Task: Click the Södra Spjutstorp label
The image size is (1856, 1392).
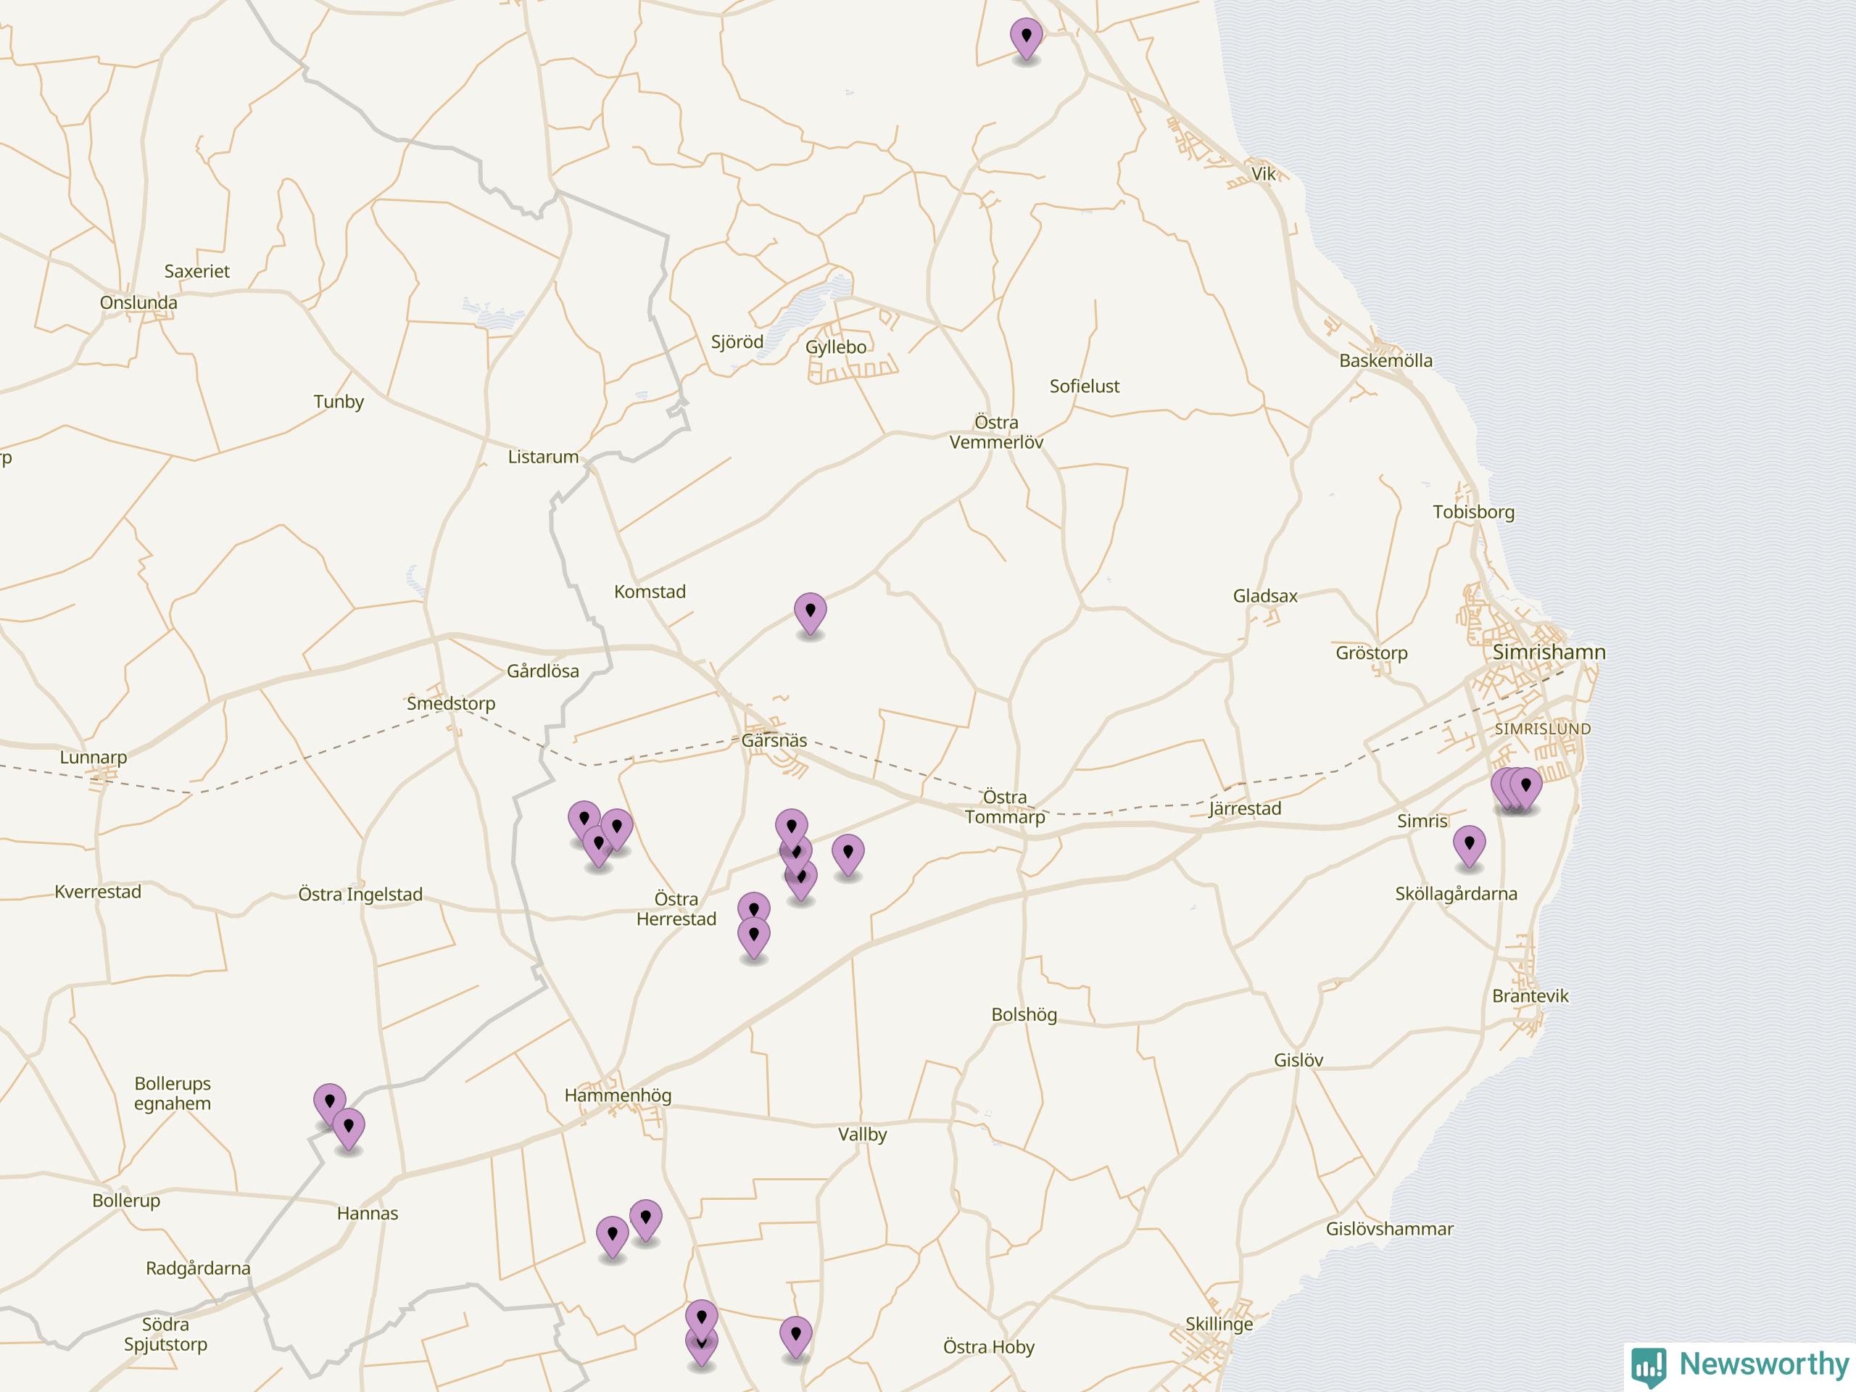Action: (x=165, y=1334)
